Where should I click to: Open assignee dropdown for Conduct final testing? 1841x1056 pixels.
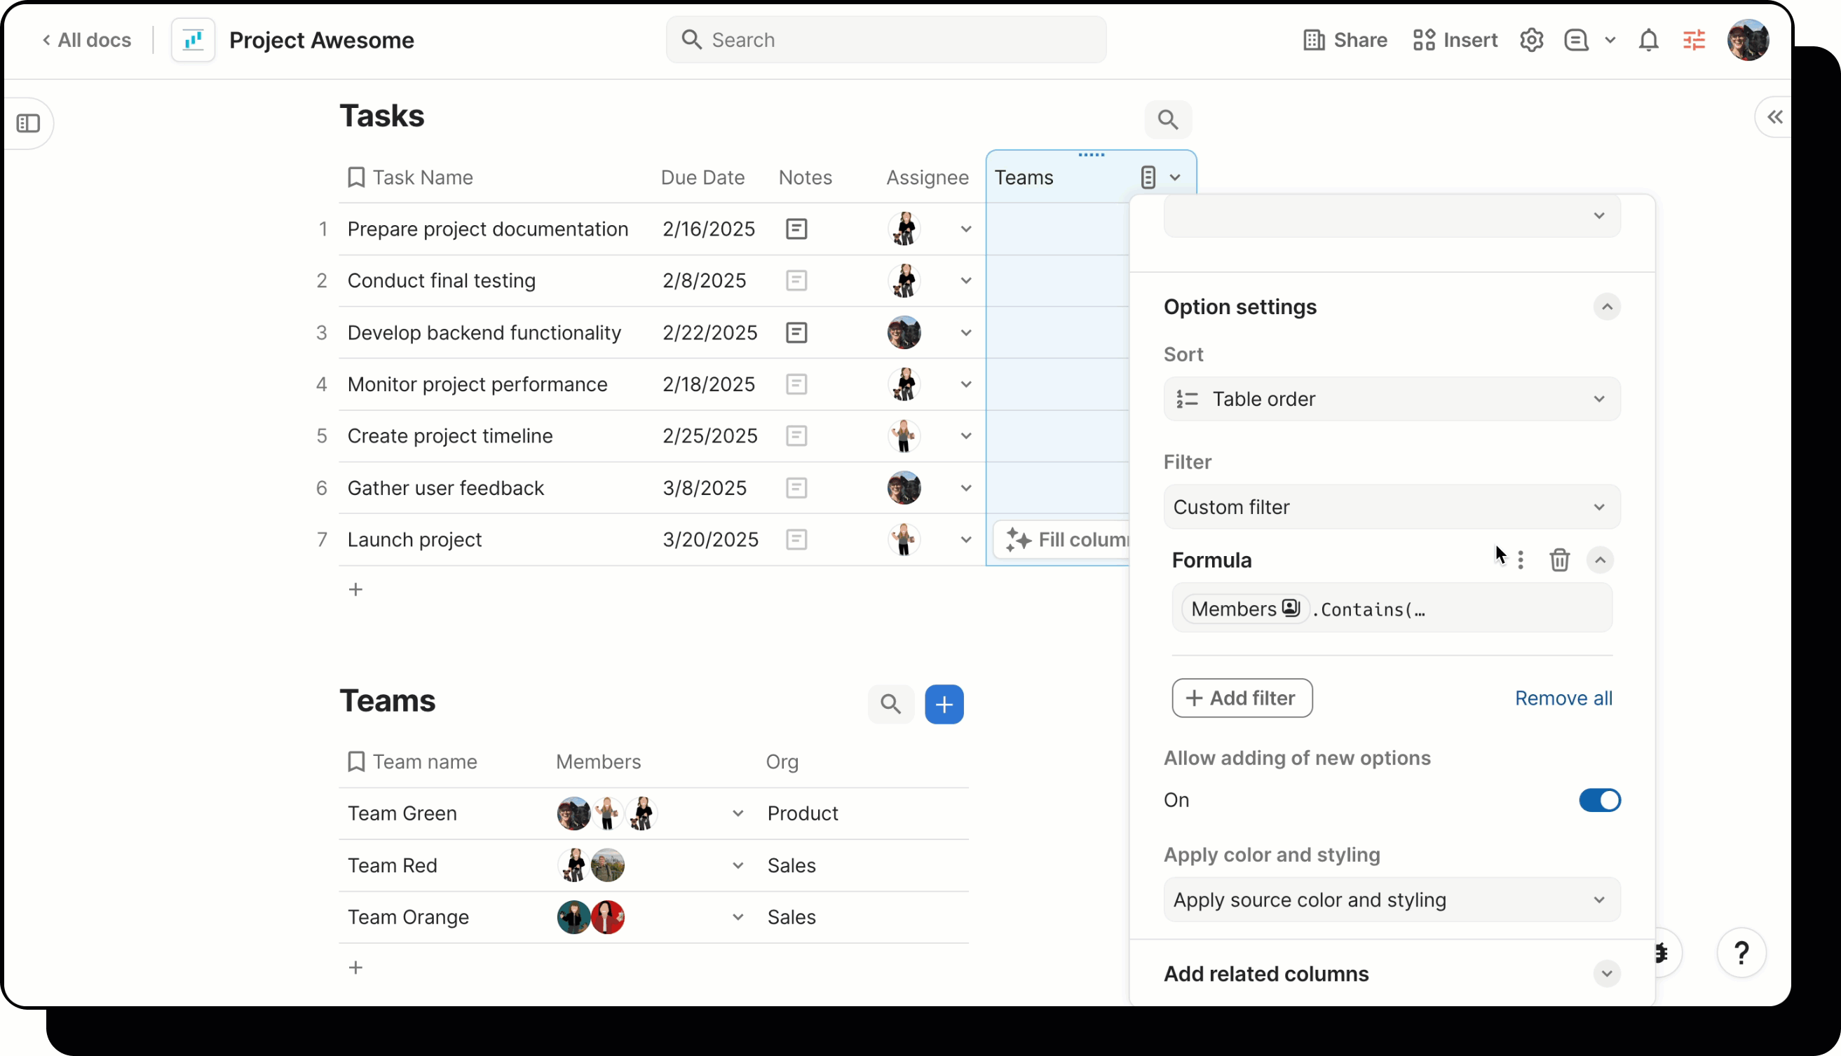(966, 280)
